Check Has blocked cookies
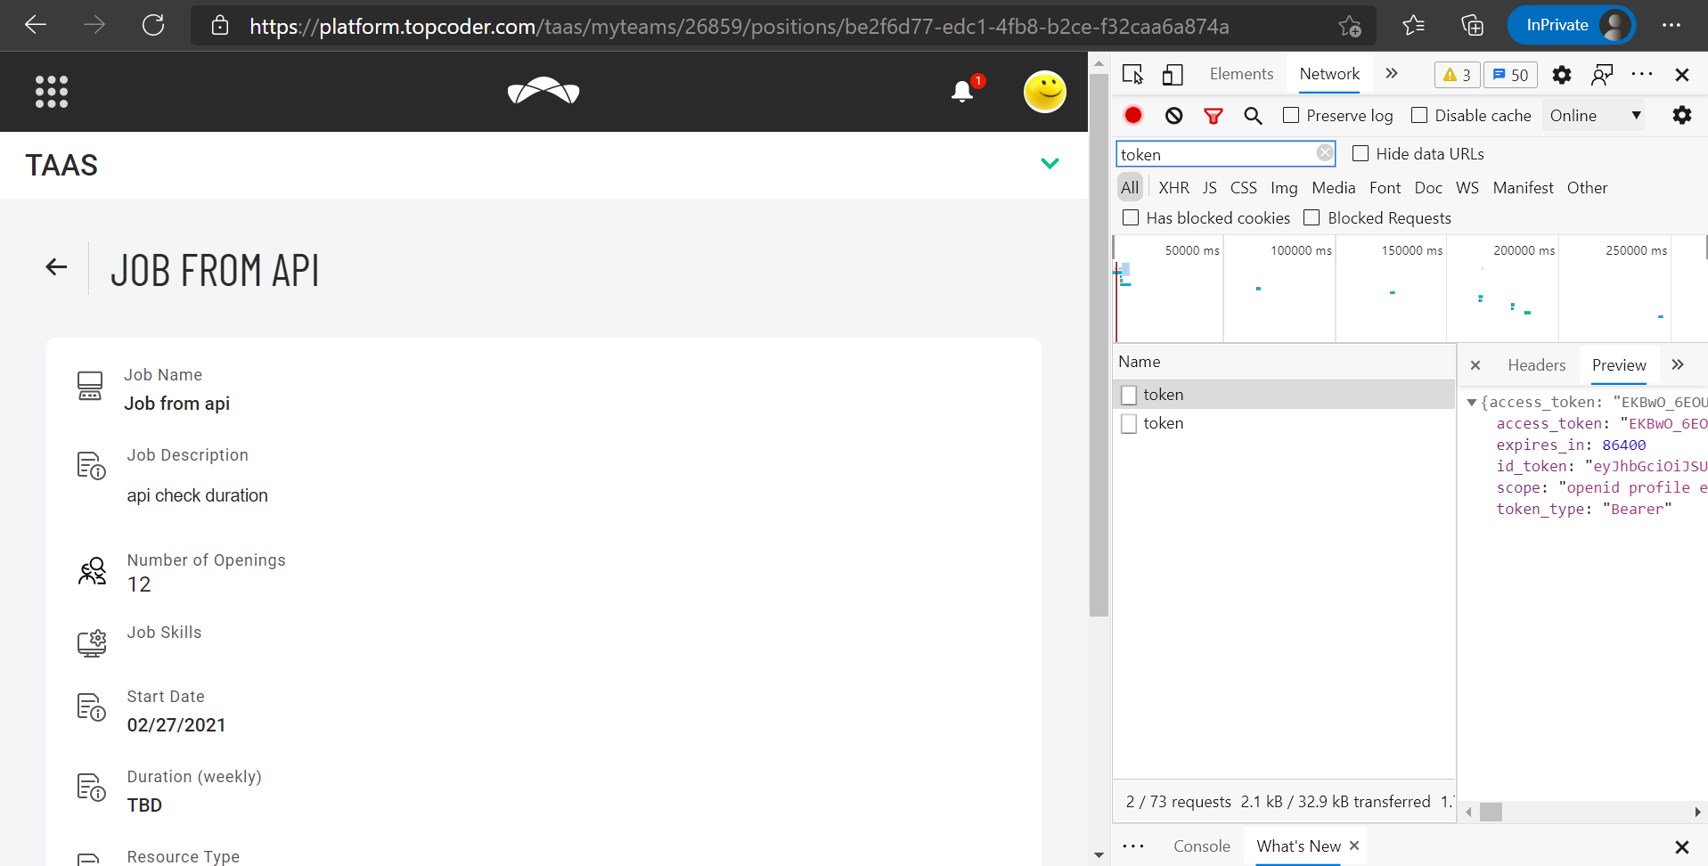The height and width of the screenshot is (866, 1708). (x=1131, y=217)
